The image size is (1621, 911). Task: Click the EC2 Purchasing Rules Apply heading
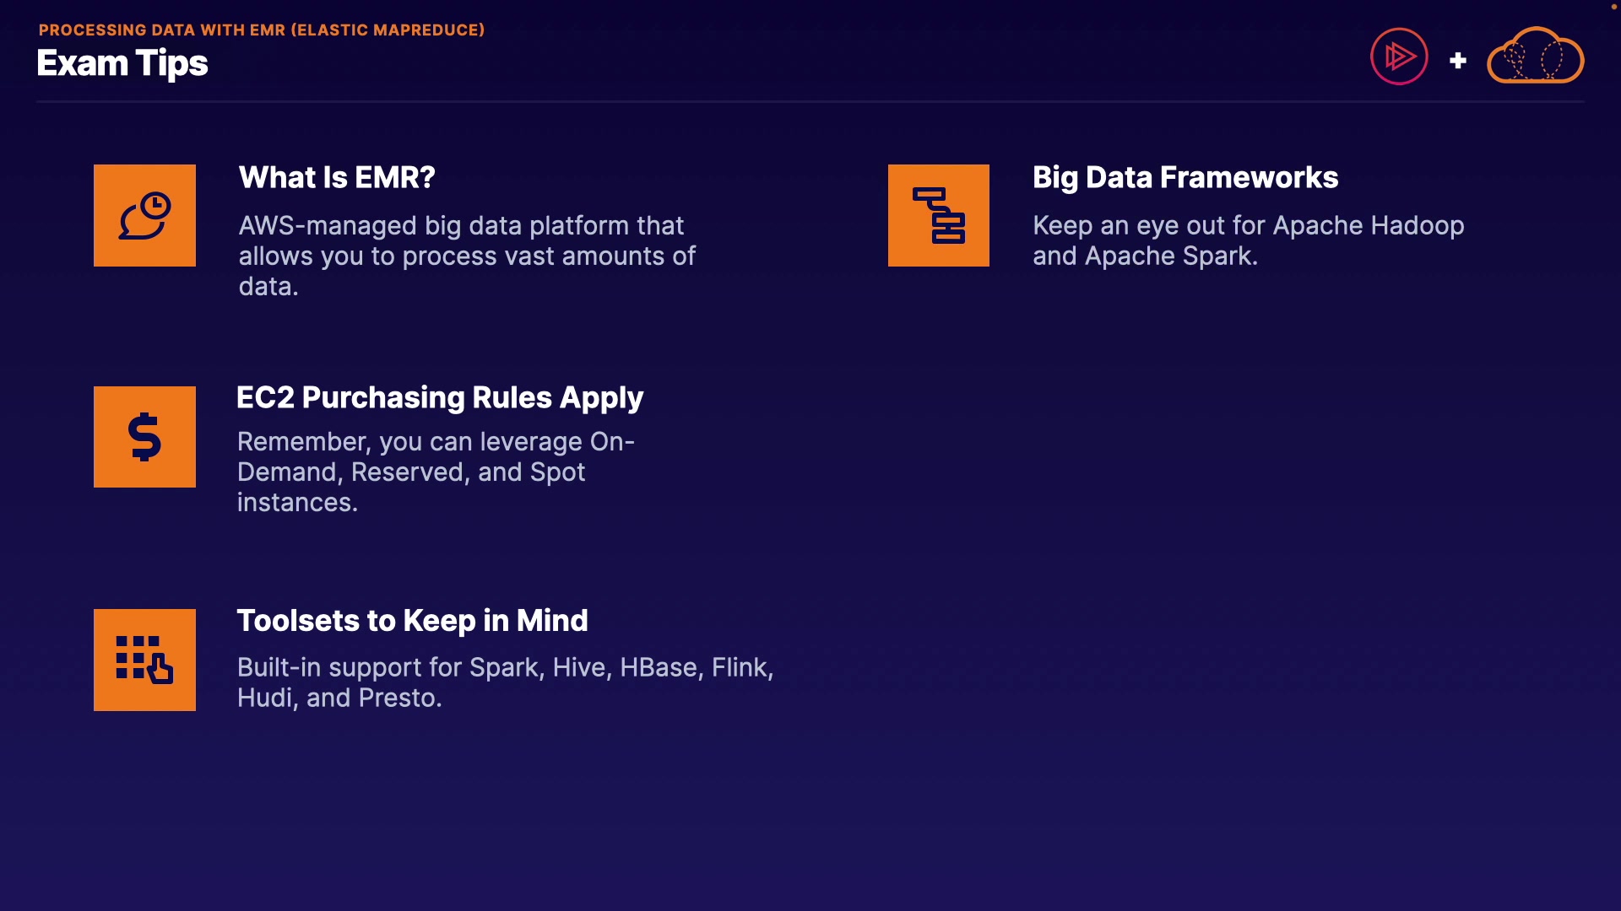coord(439,398)
